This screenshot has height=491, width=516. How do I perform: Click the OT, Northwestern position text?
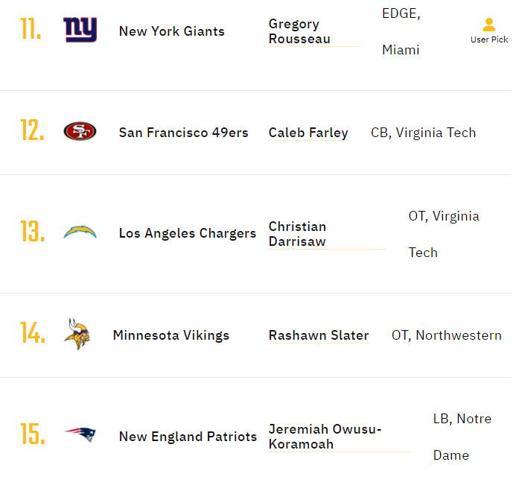[x=447, y=335]
